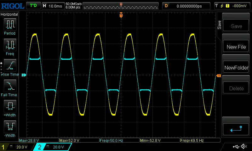The width and height of the screenshot is (252, 151).
Task: Open the delay D 0.00000000ps field
Action: tap(186, 6)
